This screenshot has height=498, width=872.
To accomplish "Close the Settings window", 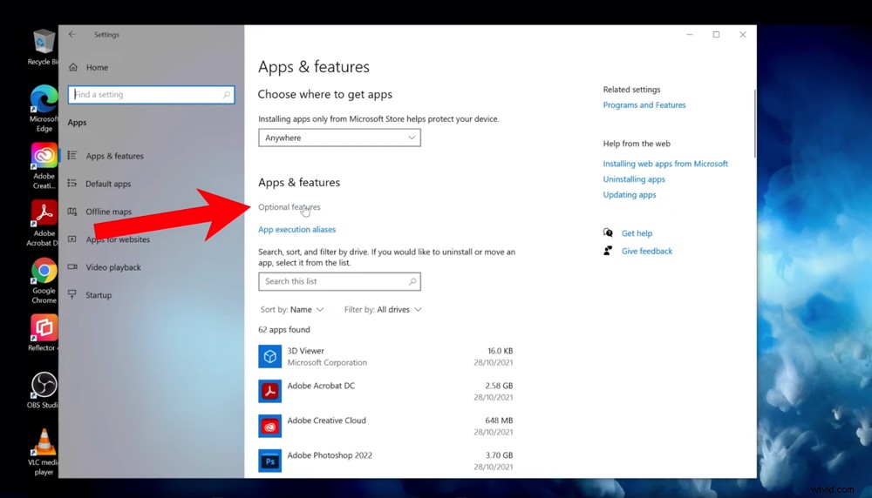I will pos(743,35).
